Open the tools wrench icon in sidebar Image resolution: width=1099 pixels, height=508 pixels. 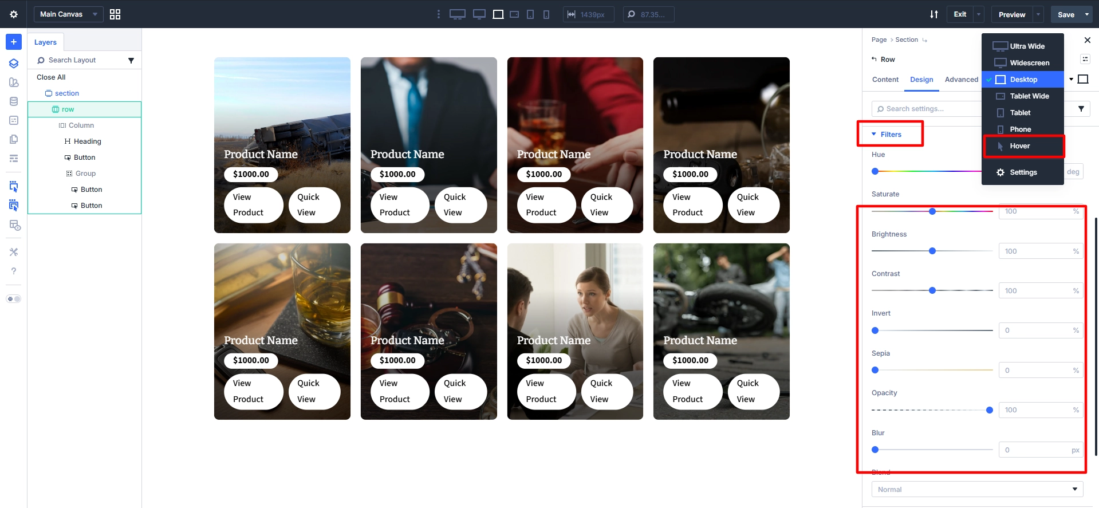[14, 252]
